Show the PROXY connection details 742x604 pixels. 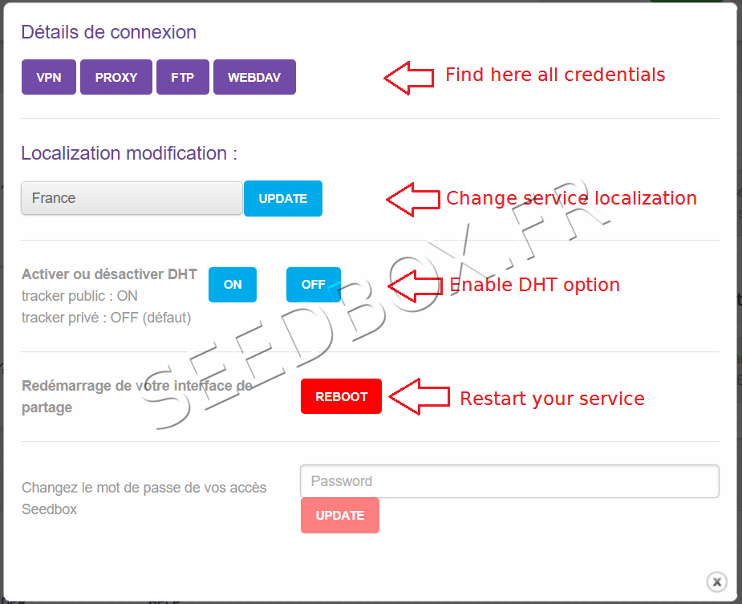[x=116, y=78]
